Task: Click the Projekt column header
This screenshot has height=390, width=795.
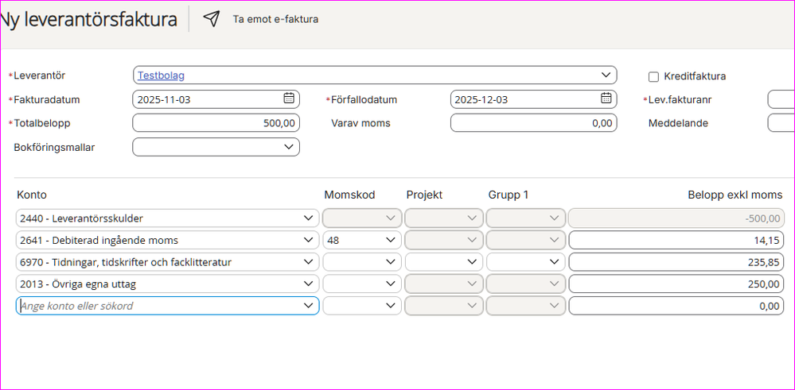Action: point(424,195)
